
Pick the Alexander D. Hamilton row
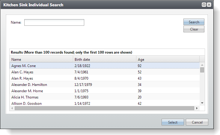[x=105, y=84]
